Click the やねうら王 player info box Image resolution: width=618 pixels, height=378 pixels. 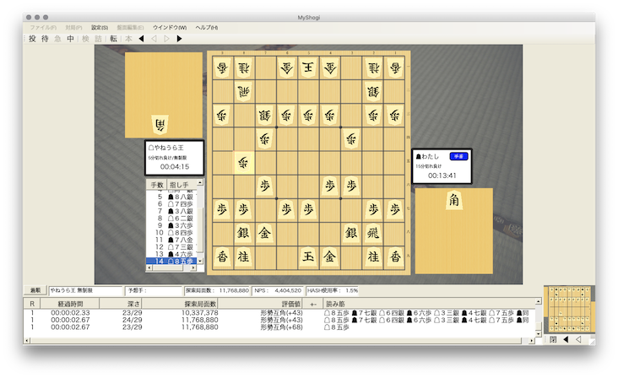[174, 158]
